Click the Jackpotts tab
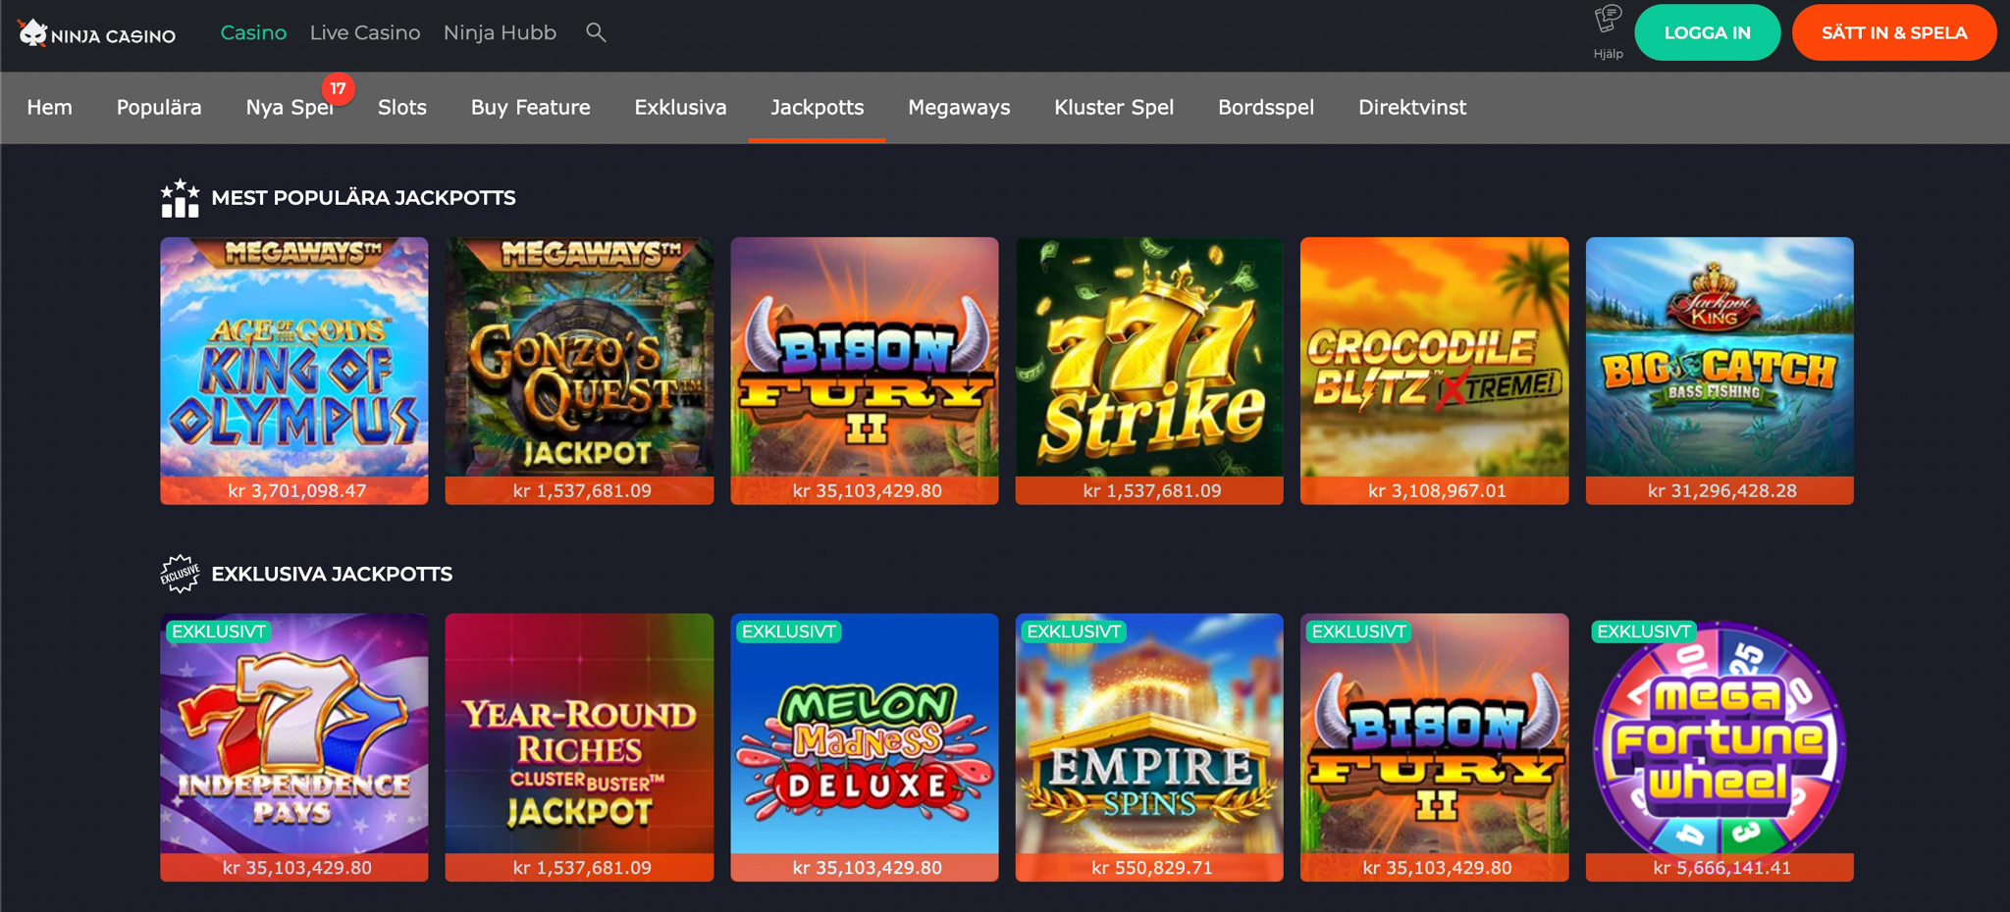2010x912 pixels. pyautogui.click(x=818, y=107)
